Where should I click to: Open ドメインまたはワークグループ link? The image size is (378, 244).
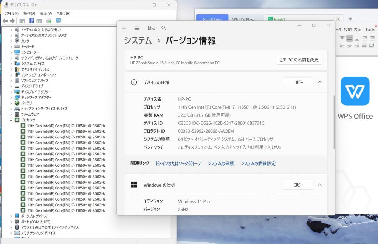click(x=178, y=163)
